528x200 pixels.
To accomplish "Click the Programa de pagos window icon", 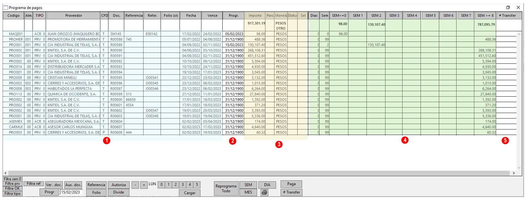I will [5, 7].
